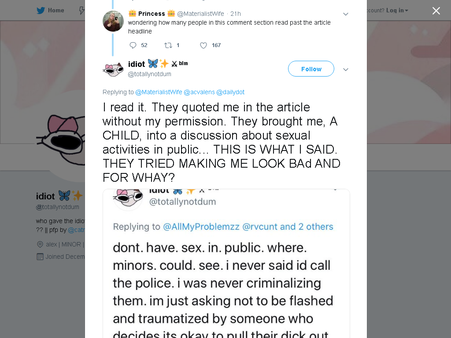This screenshot has height=338, width=451.
Task: Open the @MaterialistWife reply link
Action: (159, 92)
